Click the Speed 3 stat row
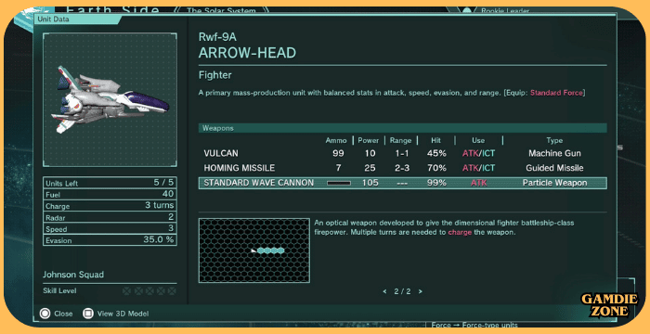Viewport: 650px width, 334px height. pos(110,228)
